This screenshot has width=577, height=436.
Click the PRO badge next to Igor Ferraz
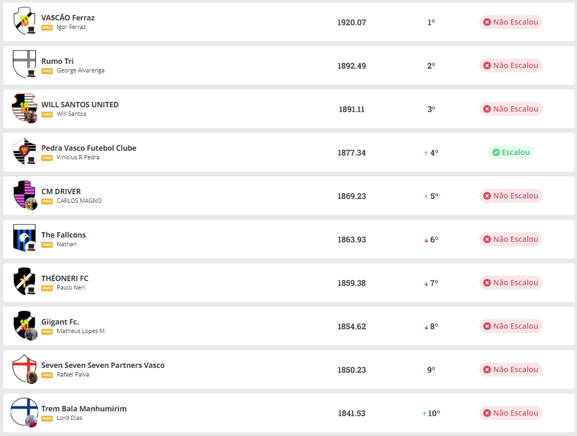tap(47, 27)
